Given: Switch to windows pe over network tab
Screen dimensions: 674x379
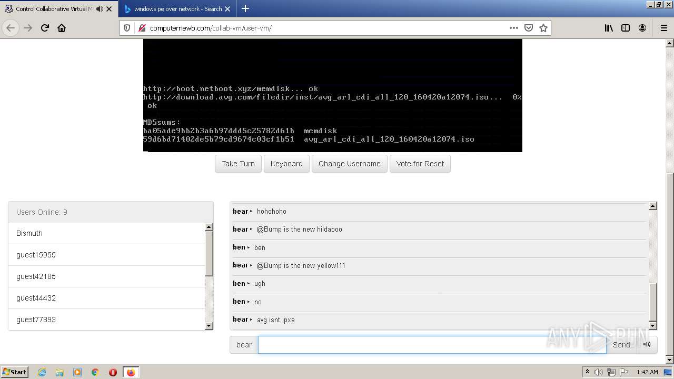Looking at the screenshot, I should point(177,9).
